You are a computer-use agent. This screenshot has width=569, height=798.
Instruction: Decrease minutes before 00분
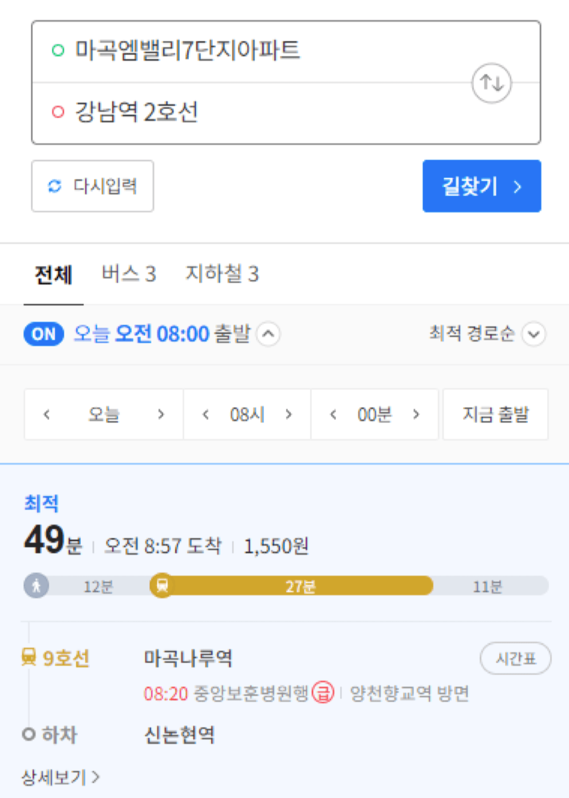[333, 414]
